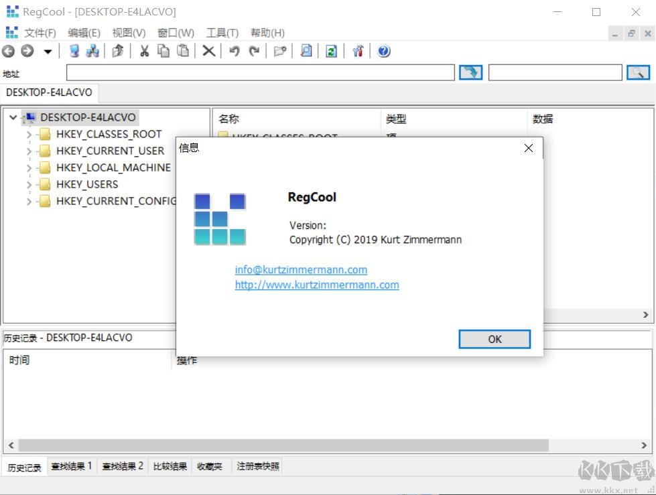Click the Copy icon on the toolbar
Image resolution: width=656 pixels, height=495 pixels.
163,51
